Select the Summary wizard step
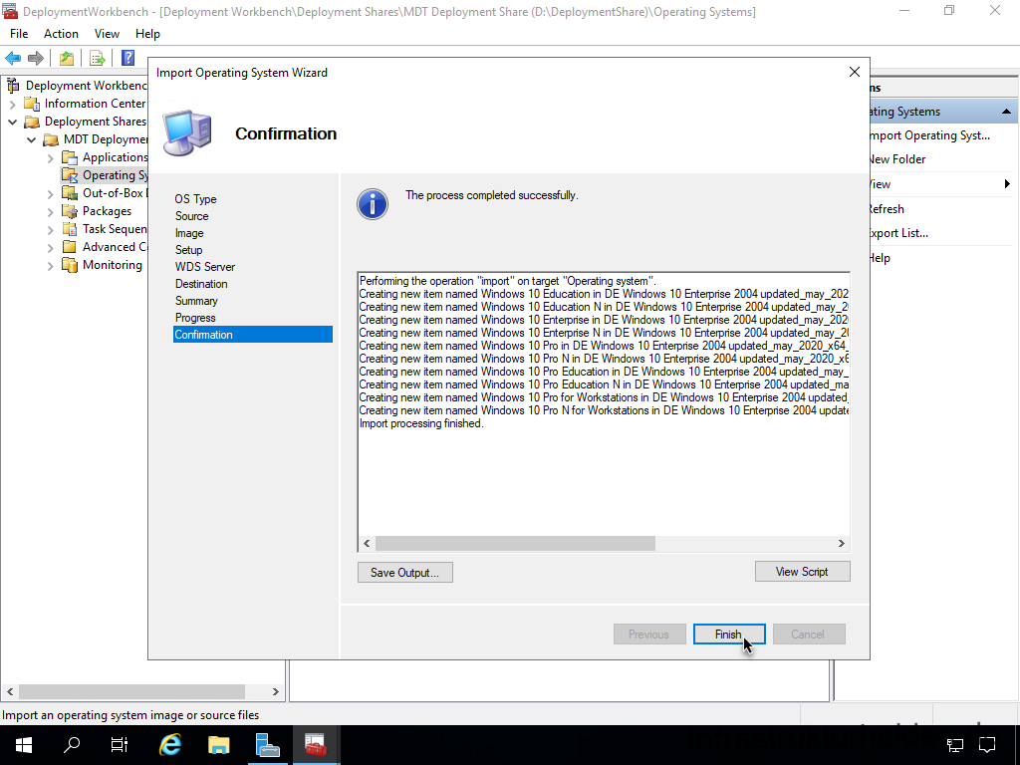This screenshot has height=765, width=1020. (x=196, y=301)
